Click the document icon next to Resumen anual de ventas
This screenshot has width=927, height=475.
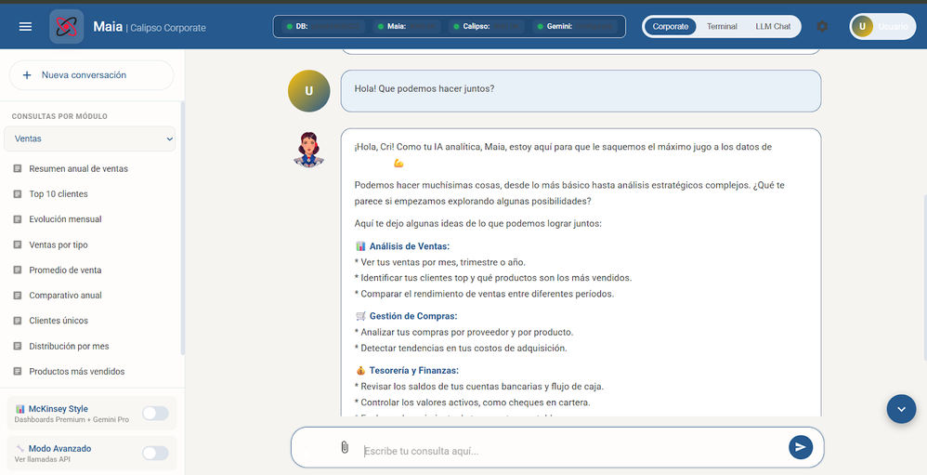(17, 168)
